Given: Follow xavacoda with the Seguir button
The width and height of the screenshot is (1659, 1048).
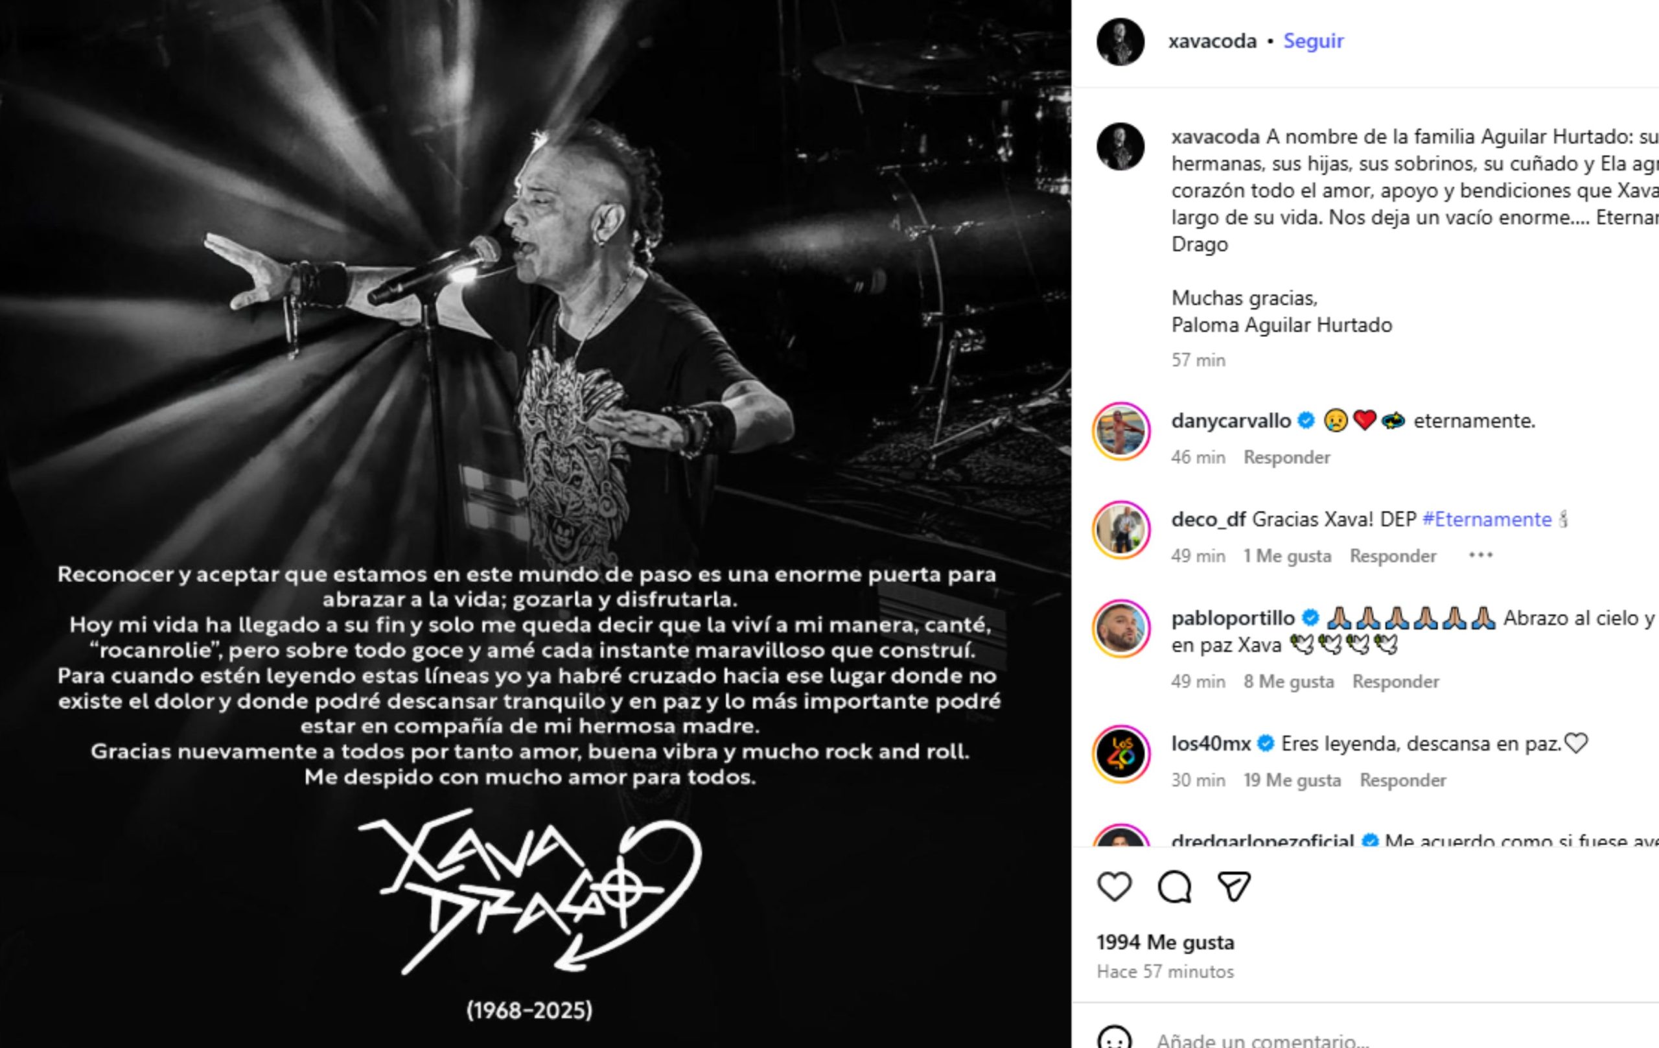Looking at the screenshot, I should 1313,41.
